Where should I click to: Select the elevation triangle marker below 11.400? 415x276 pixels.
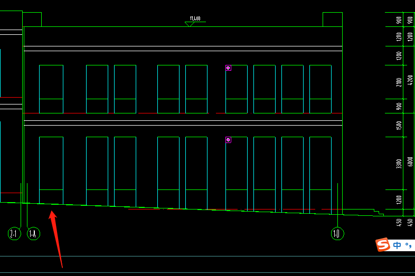pyautogui.click(x=190, y=24)
